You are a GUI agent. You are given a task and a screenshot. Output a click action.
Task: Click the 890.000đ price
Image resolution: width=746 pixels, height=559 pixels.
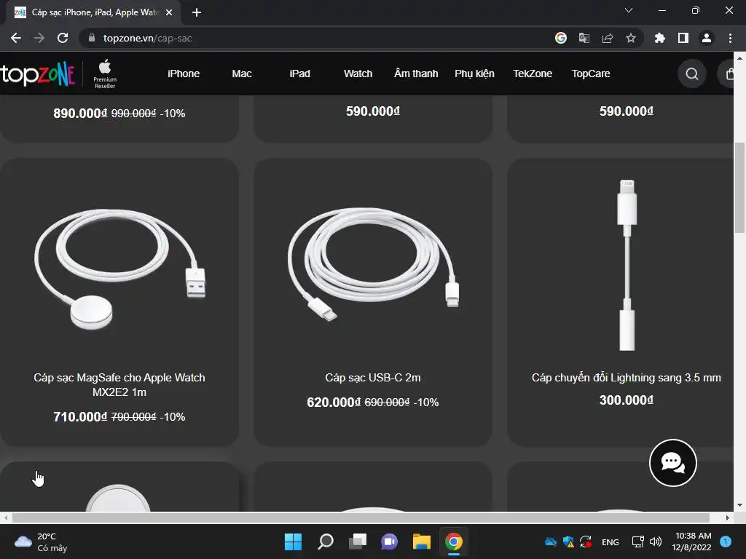click(x=80, y=114)
